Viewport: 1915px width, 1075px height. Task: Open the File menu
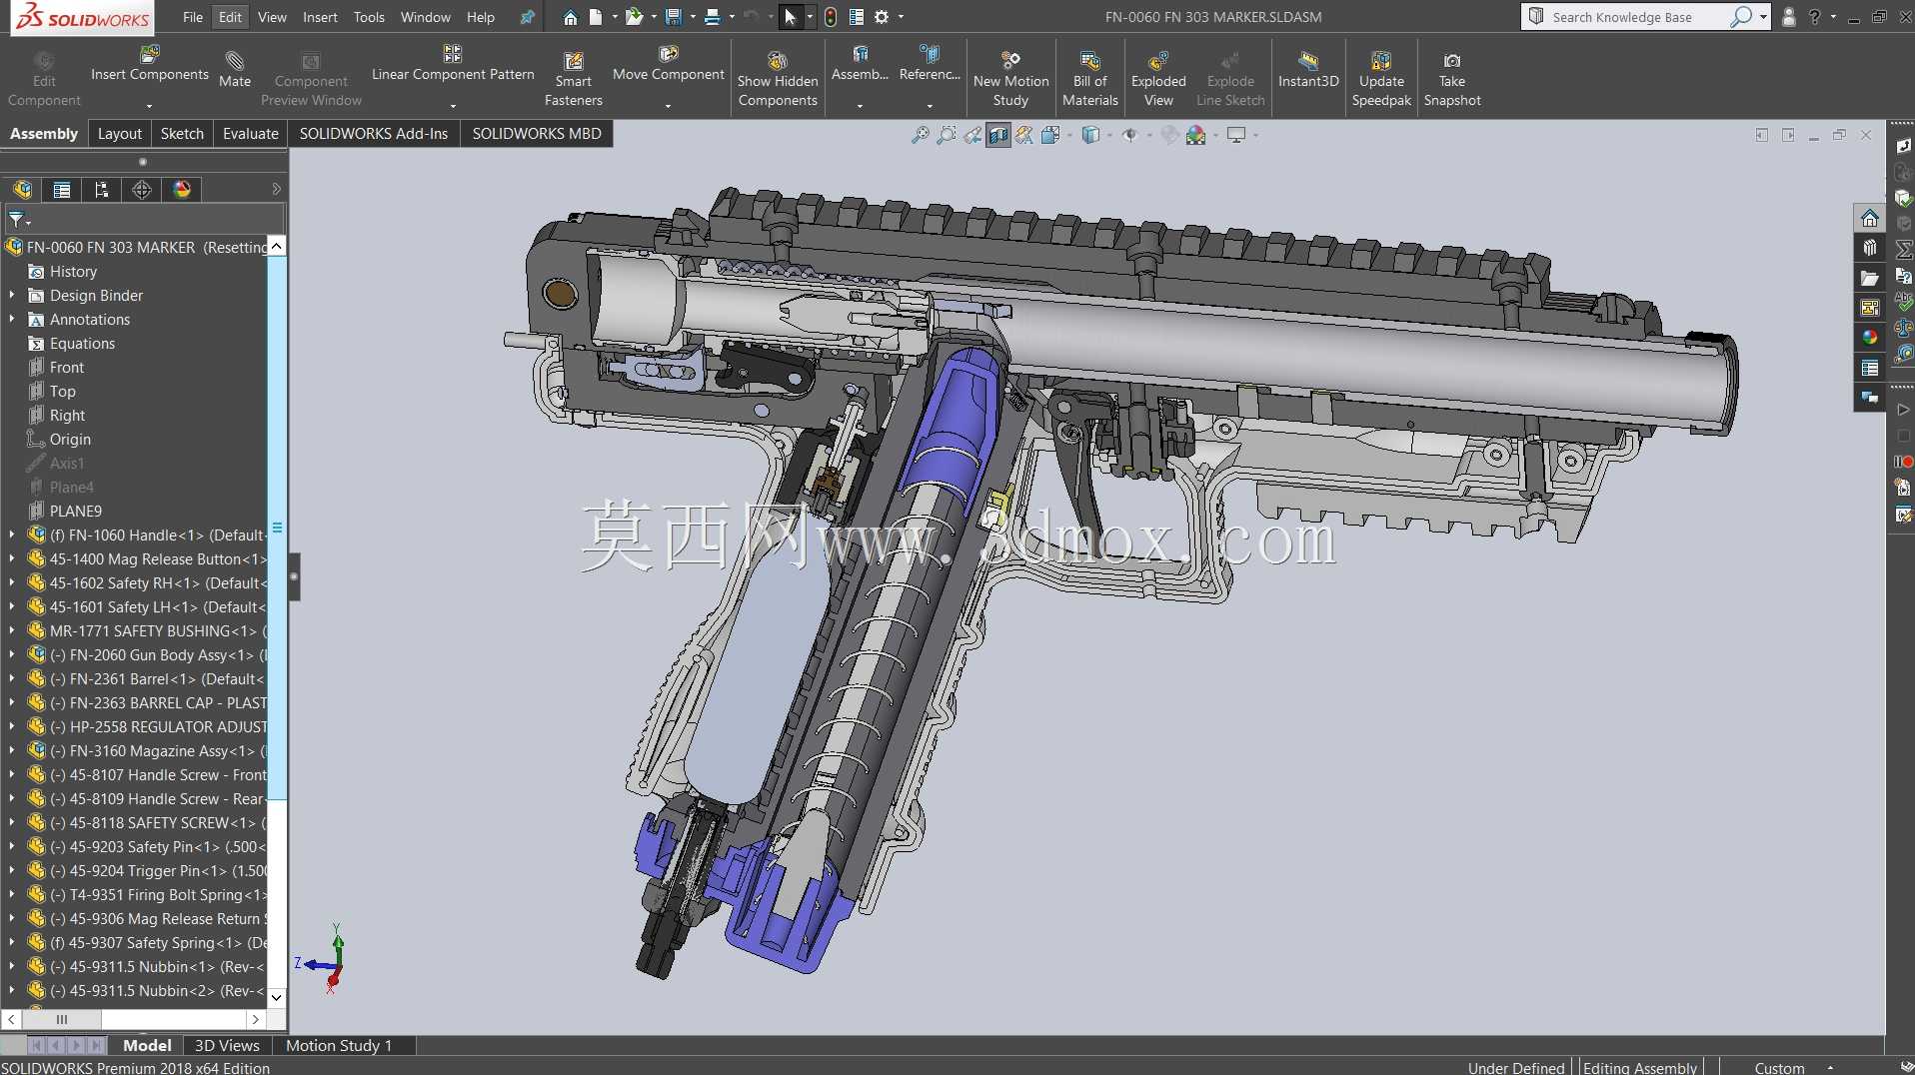point(193,17)
